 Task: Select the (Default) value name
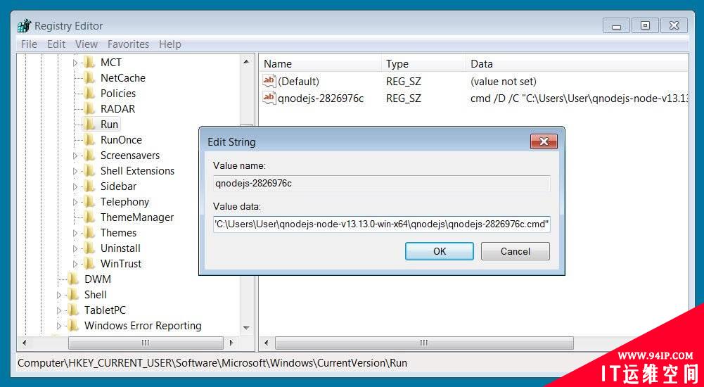coord(299,82)
